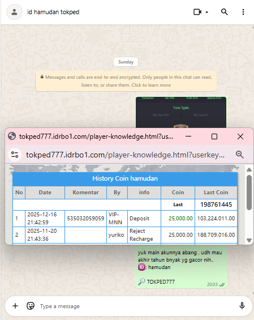The width and height of the screenshot is (254, 320).
Task: Click the 'Last Coin' column header
Action: point(216,193)
